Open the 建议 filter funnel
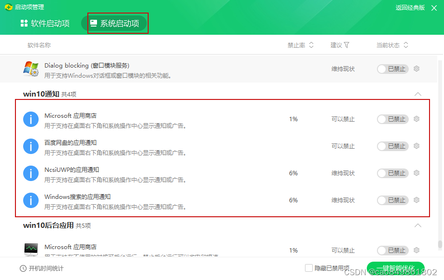This screenshot has width=444, height=280. (347, 45)
